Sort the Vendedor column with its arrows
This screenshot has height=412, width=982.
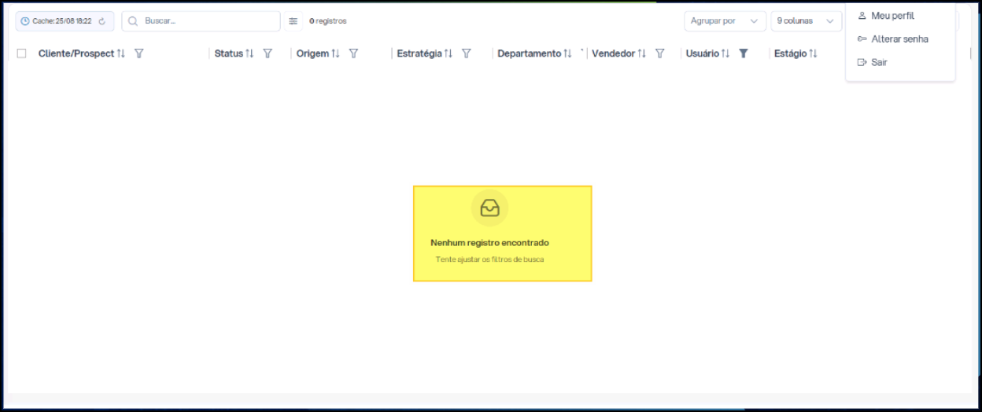pyautogui.click(x=641, y=53)
